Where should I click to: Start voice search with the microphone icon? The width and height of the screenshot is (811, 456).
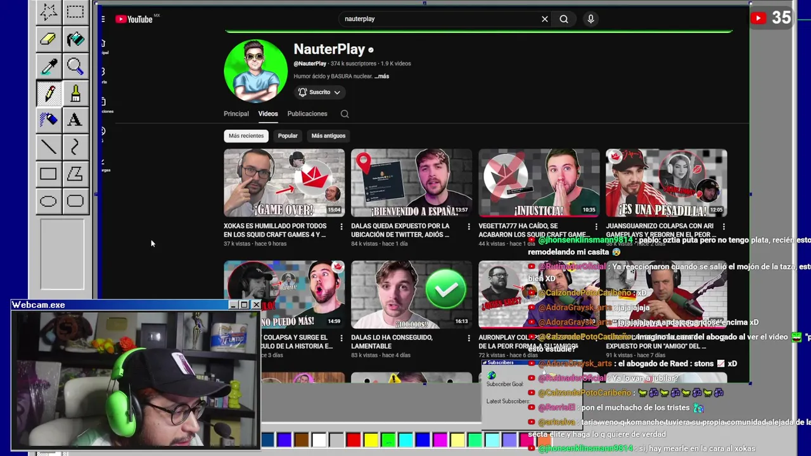591,19
